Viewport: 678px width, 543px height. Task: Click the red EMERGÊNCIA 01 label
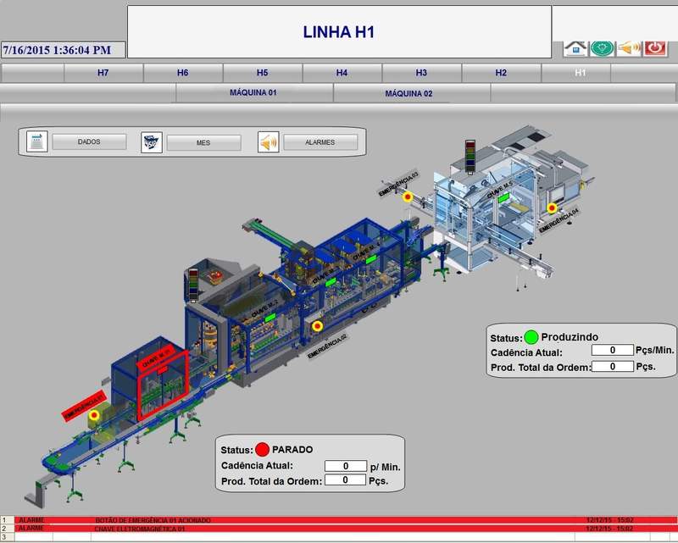(84, 406)
